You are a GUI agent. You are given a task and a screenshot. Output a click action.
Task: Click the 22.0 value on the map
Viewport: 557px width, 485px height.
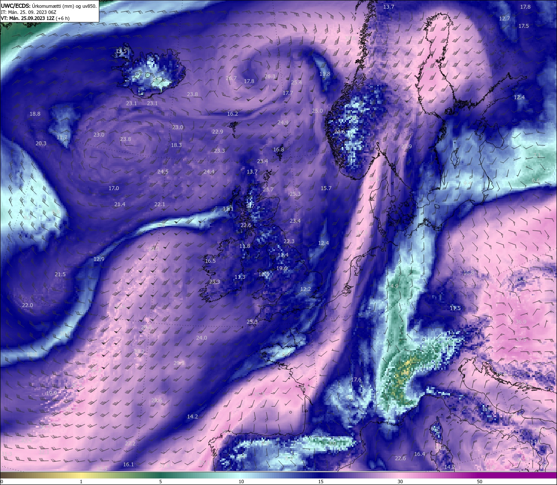(x=27, y=305)
